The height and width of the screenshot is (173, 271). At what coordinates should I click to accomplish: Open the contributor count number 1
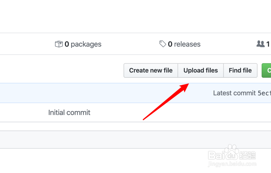point(268,44)
